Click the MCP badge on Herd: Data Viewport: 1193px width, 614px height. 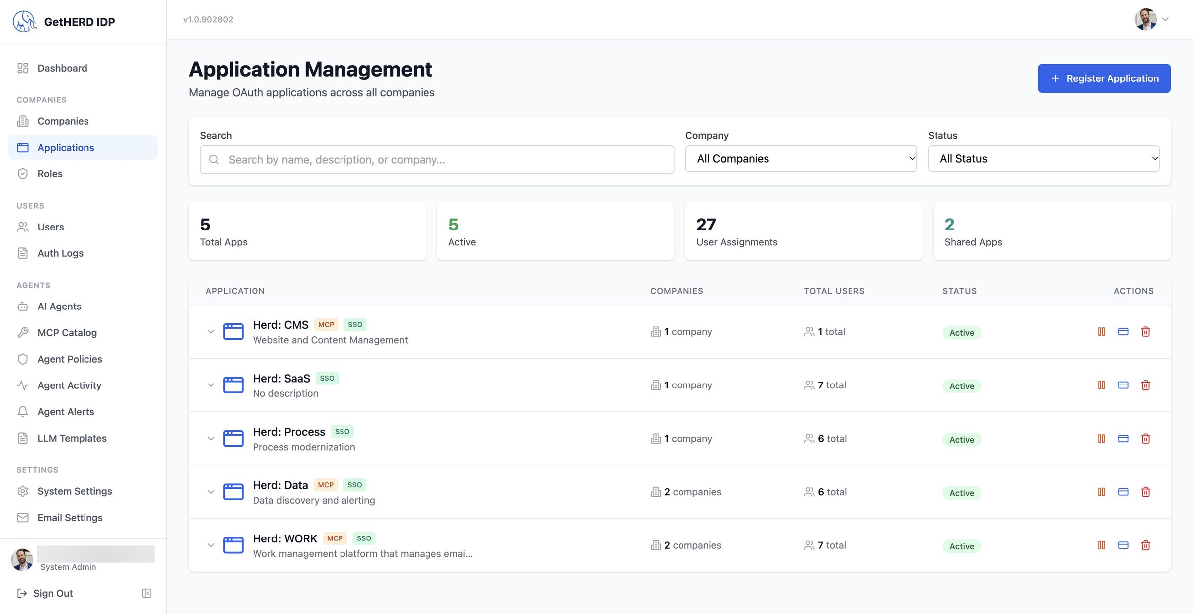326,485
